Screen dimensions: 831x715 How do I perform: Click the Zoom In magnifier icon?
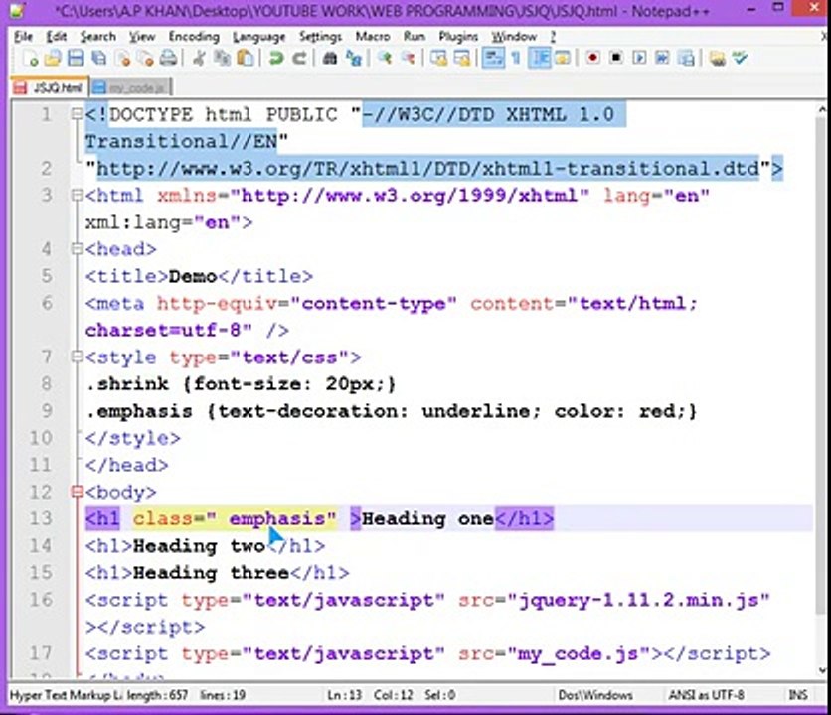pos(385,58)
